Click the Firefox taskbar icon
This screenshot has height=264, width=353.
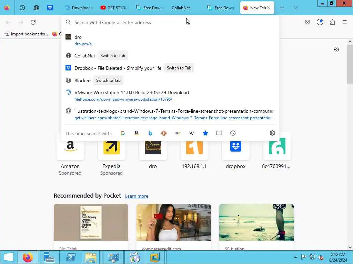tap(28, 257)
